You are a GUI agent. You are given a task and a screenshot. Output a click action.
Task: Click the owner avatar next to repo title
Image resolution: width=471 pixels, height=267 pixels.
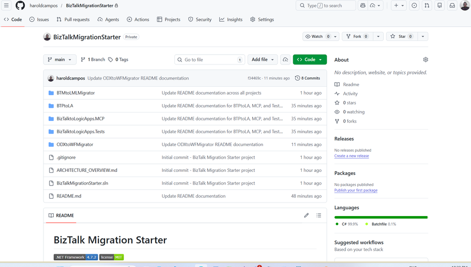pos(47,37)
